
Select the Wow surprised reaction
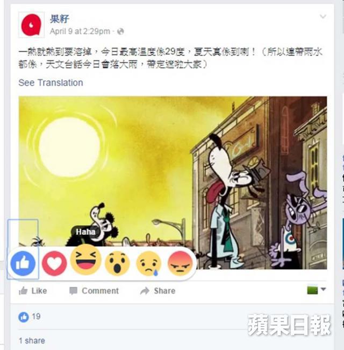[x=117, y=263]
